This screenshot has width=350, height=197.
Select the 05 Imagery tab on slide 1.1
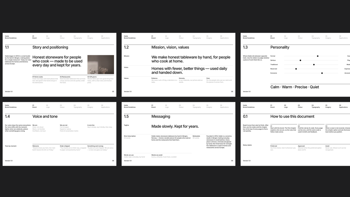coord(90,37)
